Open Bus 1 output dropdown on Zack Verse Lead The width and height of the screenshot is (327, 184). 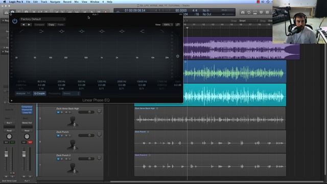click(x=9, y=123)
